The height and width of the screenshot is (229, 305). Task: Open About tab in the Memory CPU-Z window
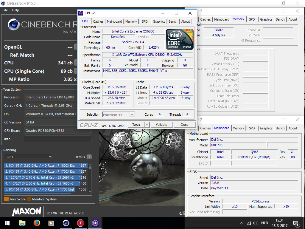tap(293, 19)
